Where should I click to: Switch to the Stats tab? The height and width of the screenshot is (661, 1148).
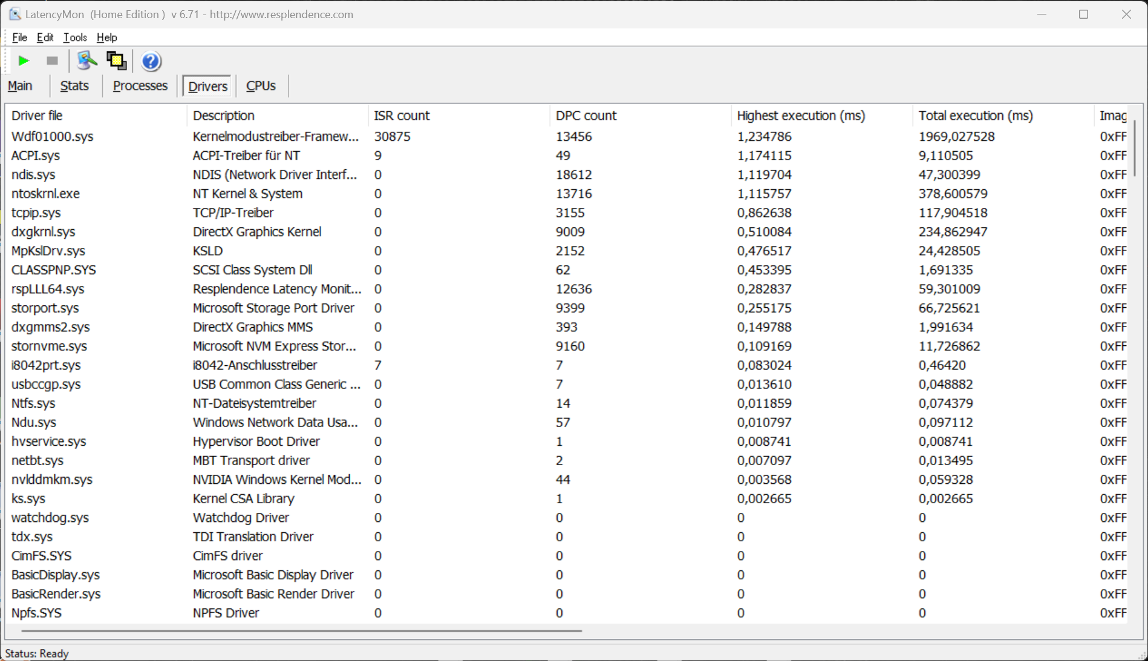tap(74, 86)
